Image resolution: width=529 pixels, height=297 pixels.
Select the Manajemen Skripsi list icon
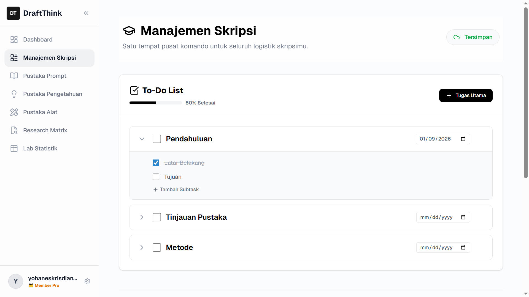tap(14, 58)
